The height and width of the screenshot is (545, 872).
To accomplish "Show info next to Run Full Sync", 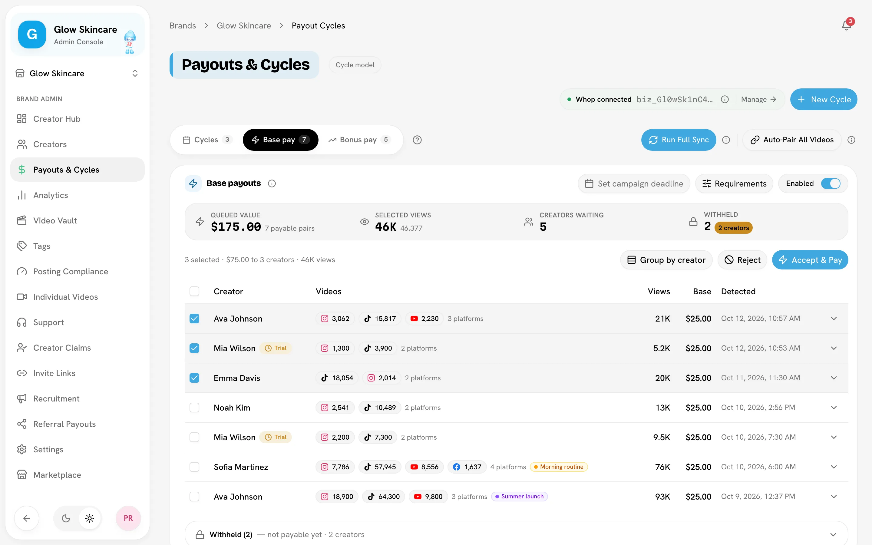I will [726, 140].
